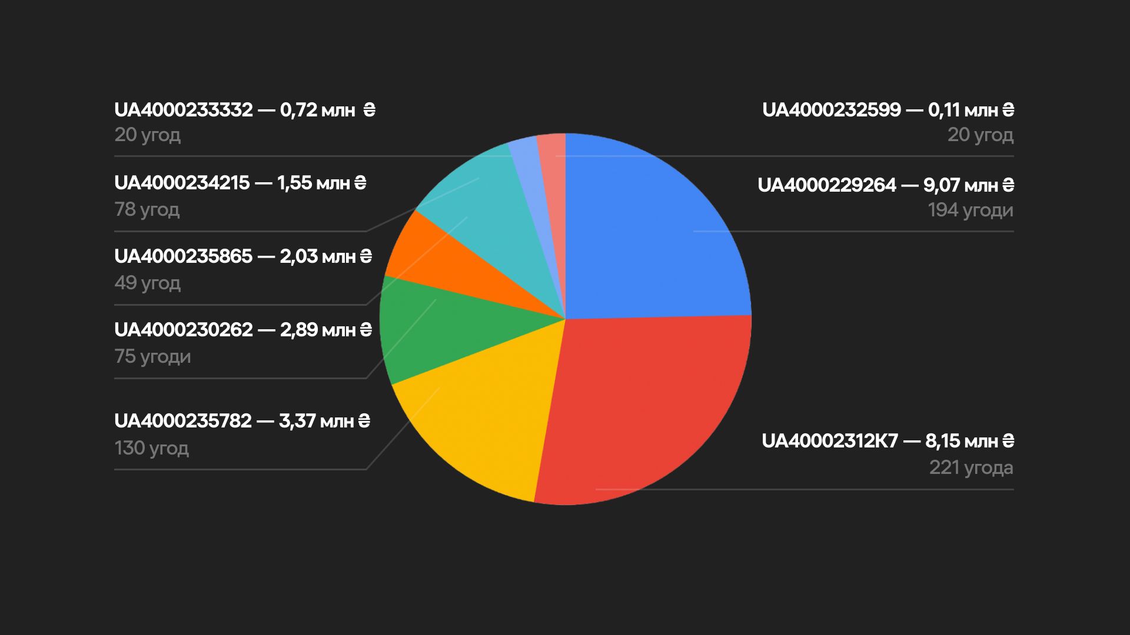Click the "221 угода" deal count
This screenshot has width=1130, height=635.
(x=971, y=467)
